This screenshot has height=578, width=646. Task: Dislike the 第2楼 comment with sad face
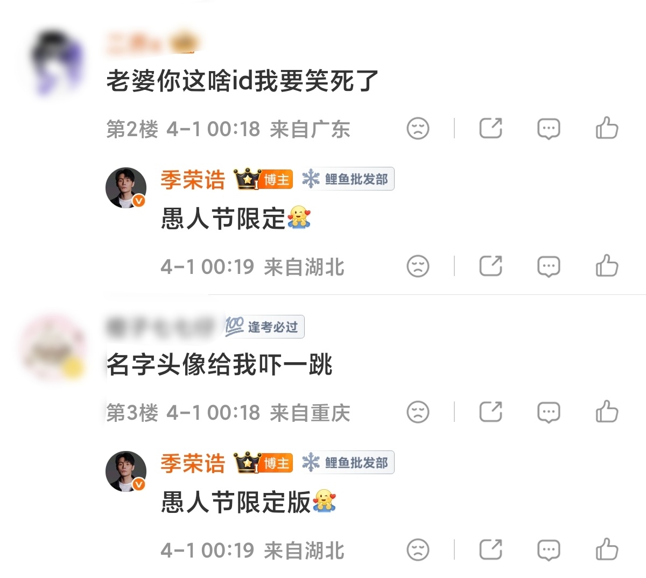[x=418, y=129]
